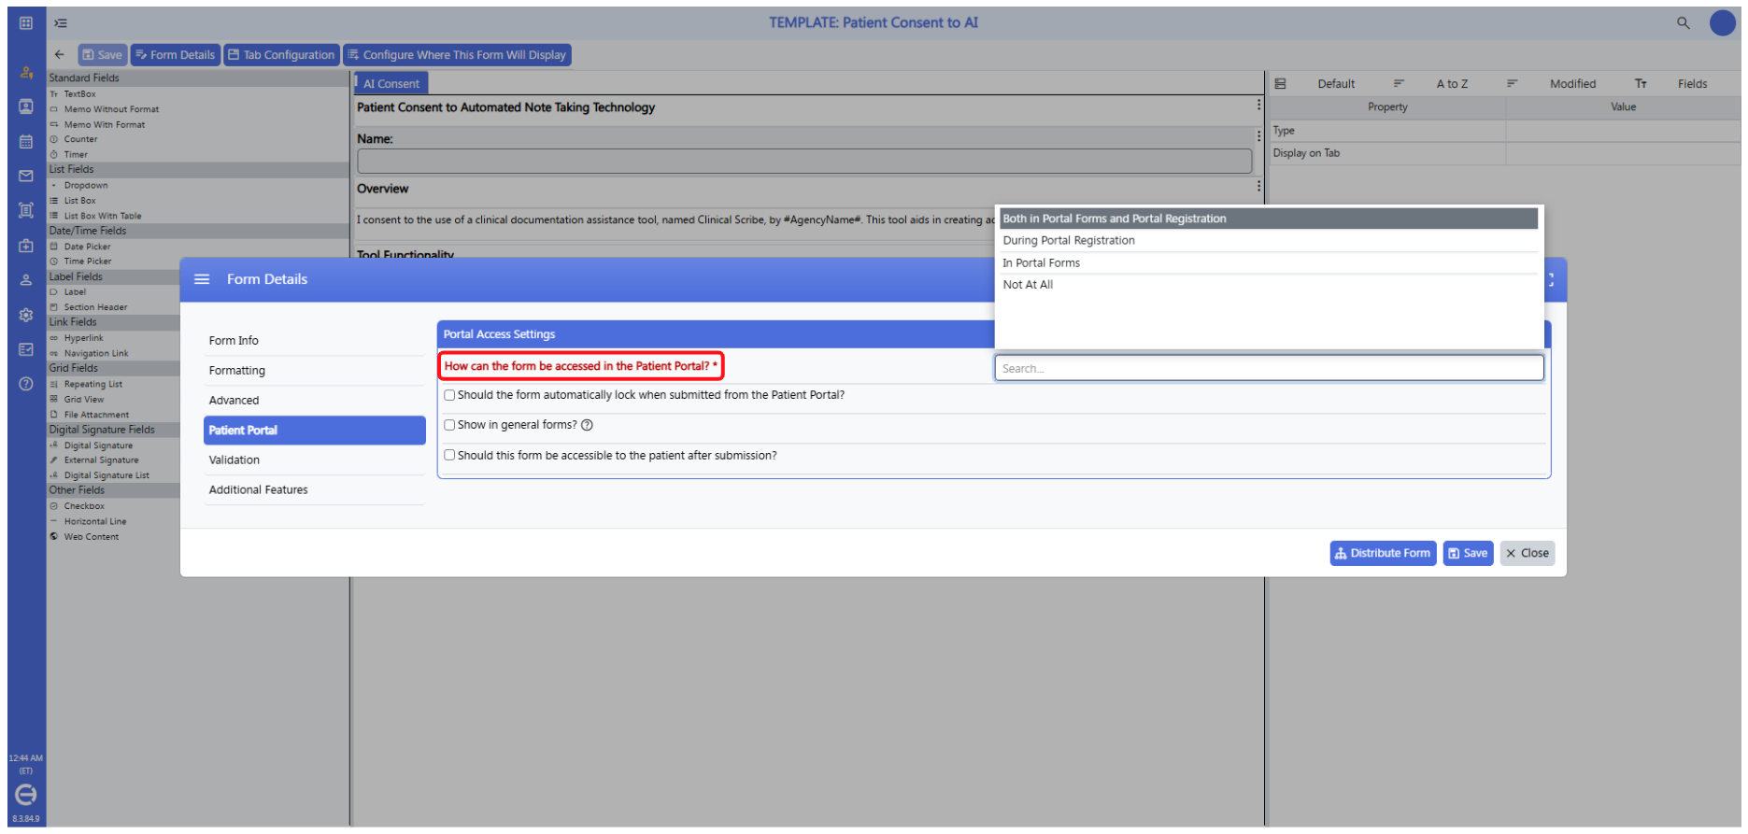Open the mail envelope icon in sidebar
Screen dimensions: 1748x834
[x=26, y=176]
